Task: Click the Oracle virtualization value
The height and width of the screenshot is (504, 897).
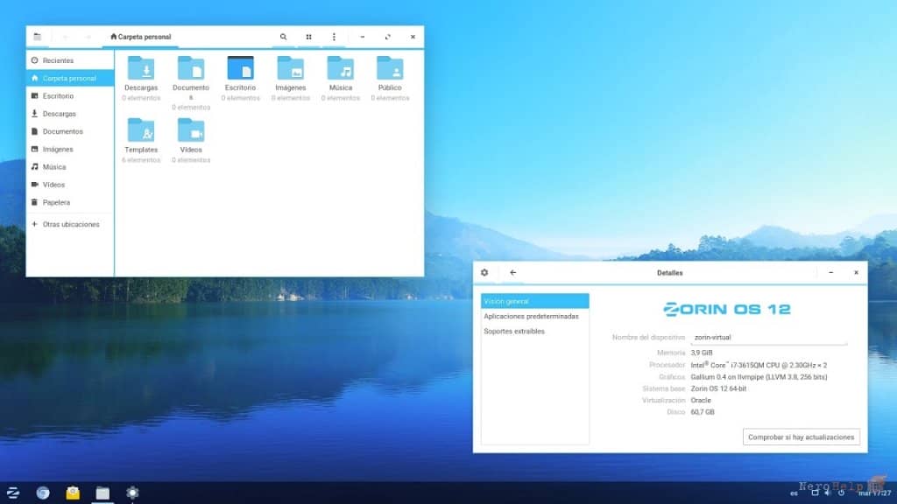Action: [701, 400]
